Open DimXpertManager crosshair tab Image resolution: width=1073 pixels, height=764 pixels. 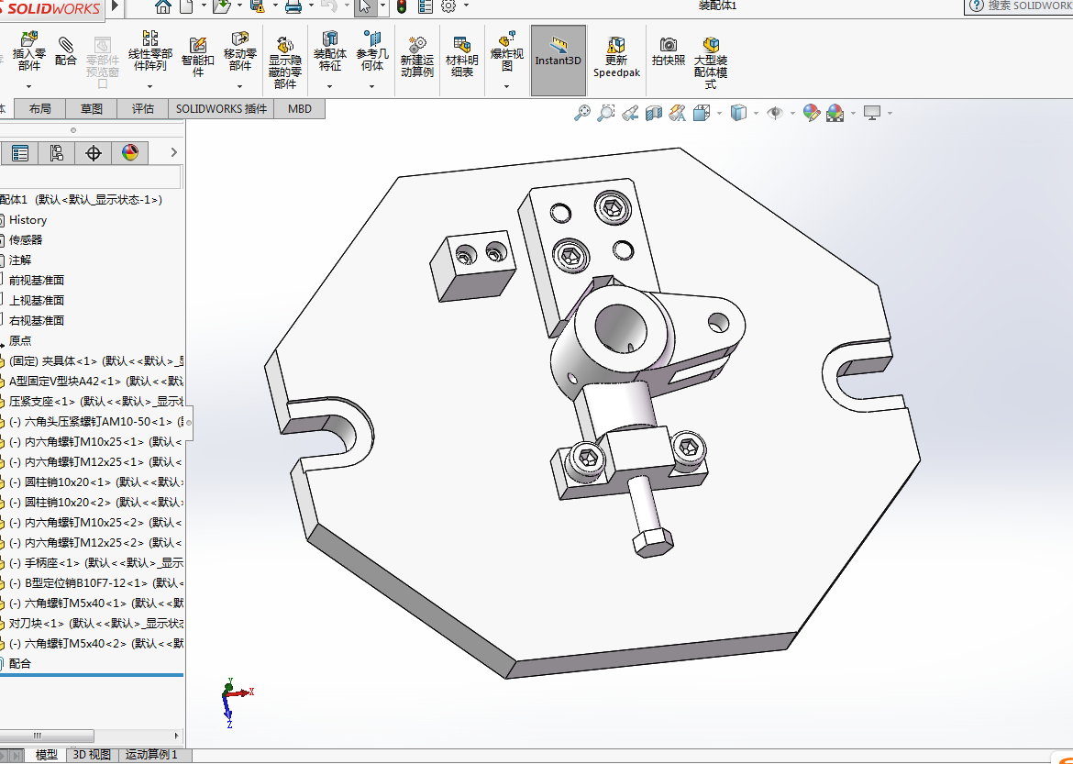(x=93, y=152)
